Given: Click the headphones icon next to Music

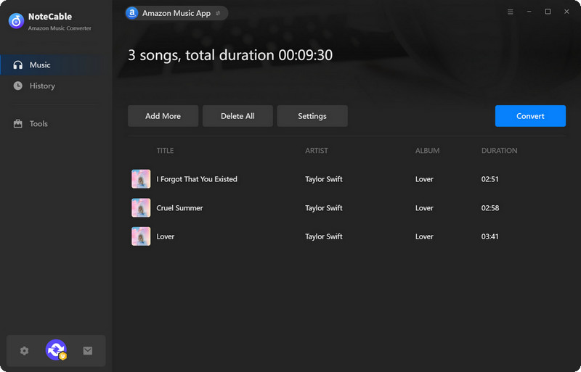Looking at the screenshot, I should click(x=17, y=65).
